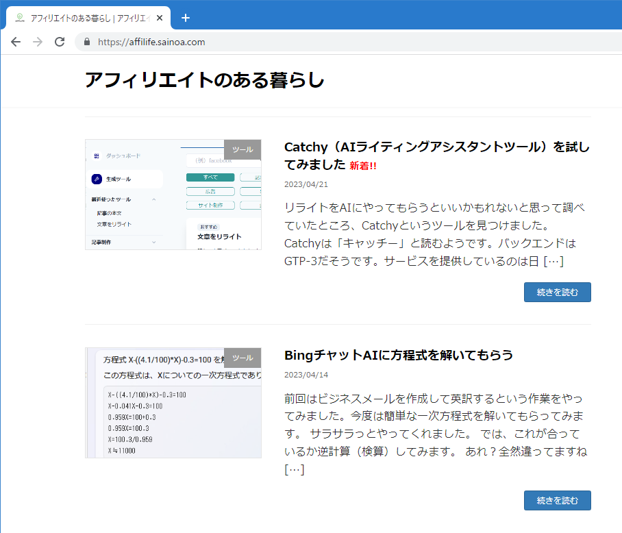The image size is (622, 533).
Task: Open the Catchy AIライティング article title
Action: (x=437, y=156)
